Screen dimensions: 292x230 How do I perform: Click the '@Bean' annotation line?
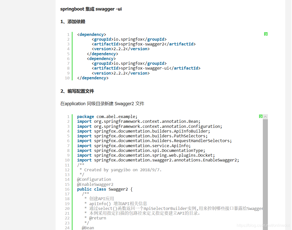(88, 228)
